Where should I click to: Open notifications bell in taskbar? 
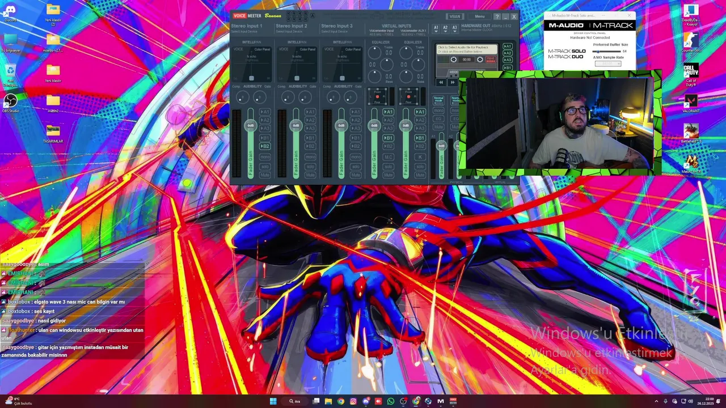(718, 401)
